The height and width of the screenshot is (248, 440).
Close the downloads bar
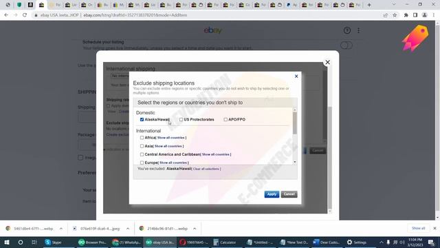[x=434, y=228]
